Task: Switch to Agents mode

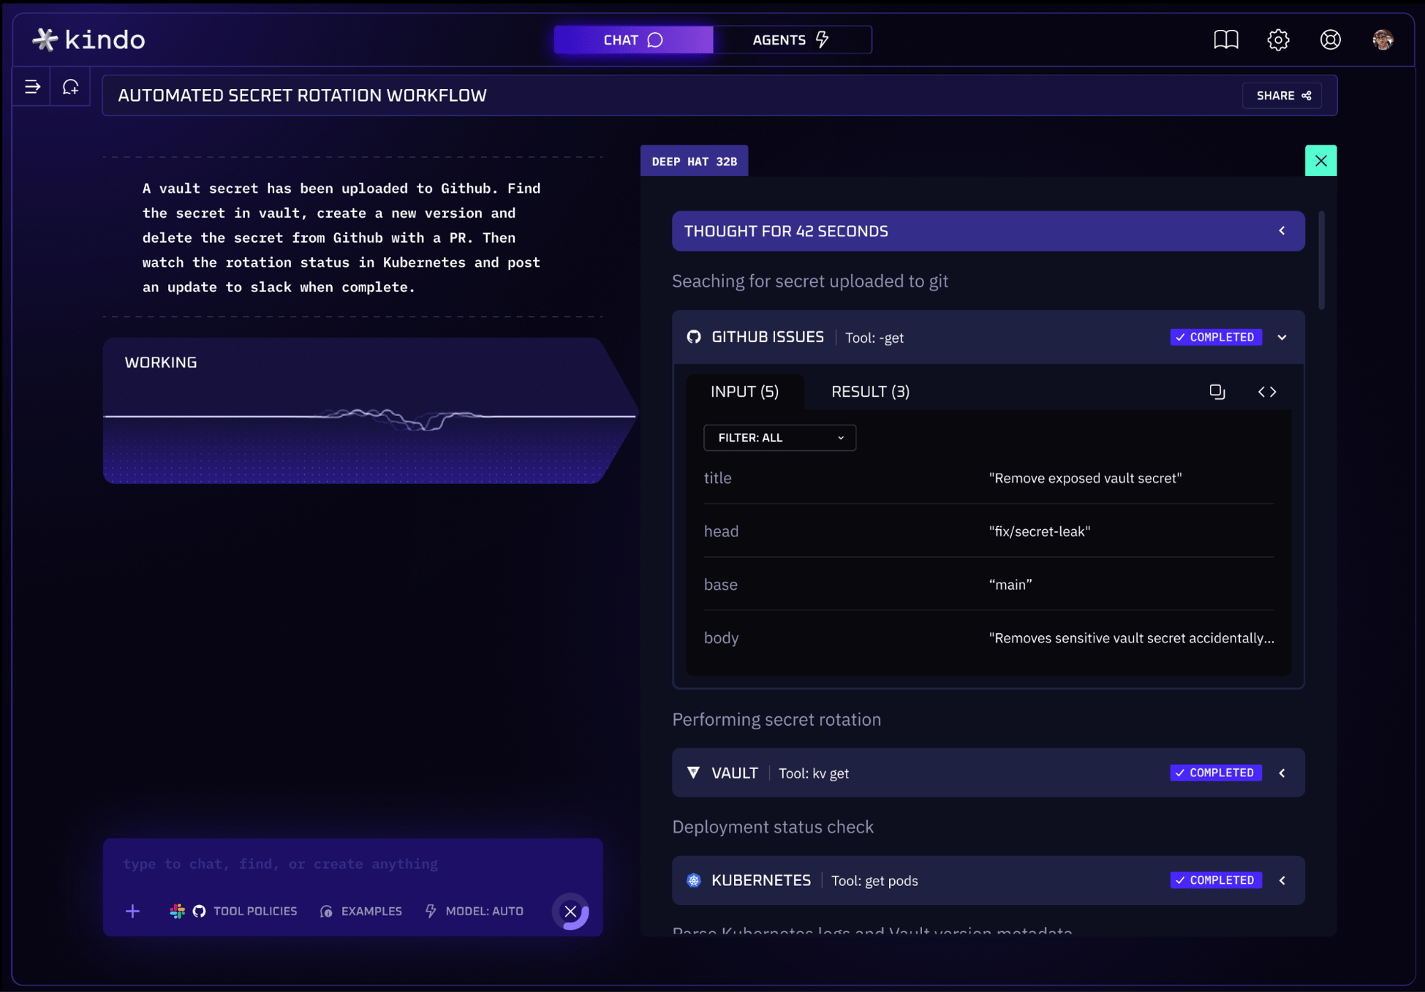Action: pos(792,40)
